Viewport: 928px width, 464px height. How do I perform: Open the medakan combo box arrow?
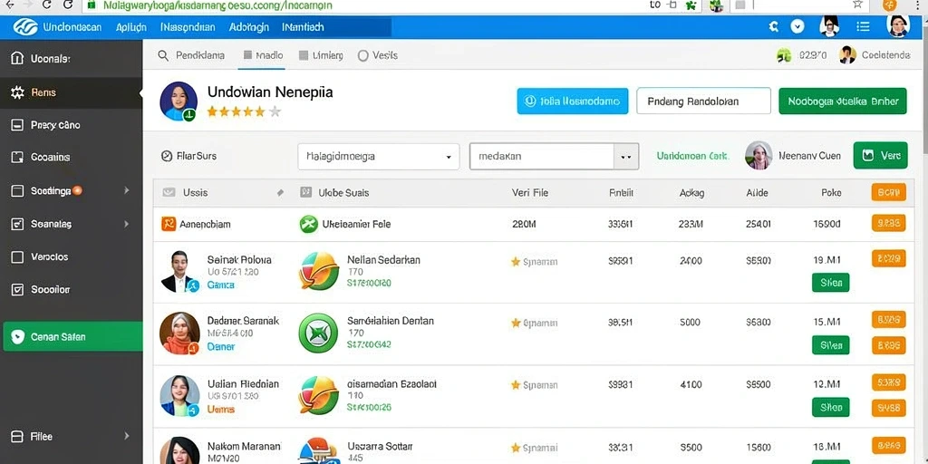pyautogui.click(x=626, y=157)
